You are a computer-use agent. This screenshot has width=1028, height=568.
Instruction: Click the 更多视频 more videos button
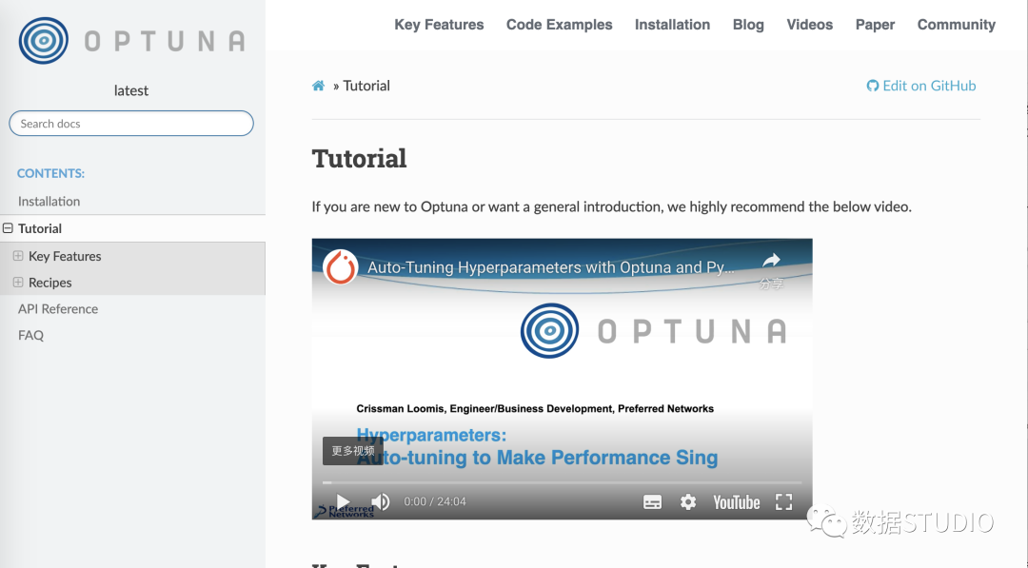tap(353, 451)
